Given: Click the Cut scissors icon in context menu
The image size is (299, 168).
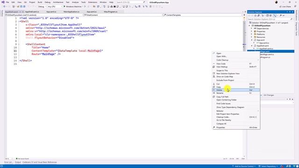Looking at the screenshot, I should 214,84.
